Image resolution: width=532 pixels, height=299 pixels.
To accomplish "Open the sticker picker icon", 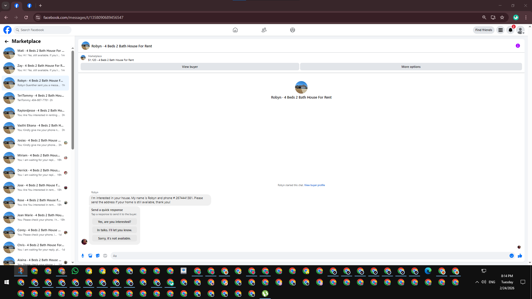I will pos(98,256).
